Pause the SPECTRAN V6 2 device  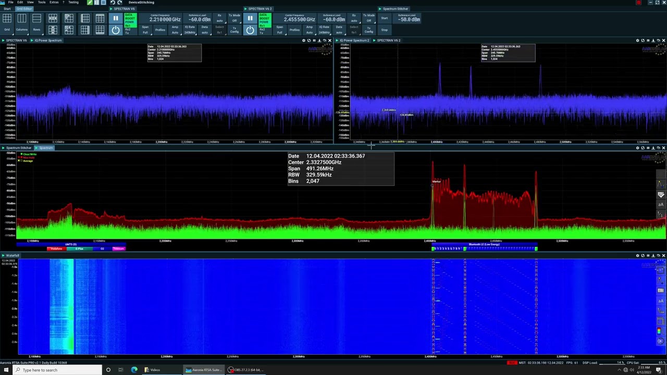point(250,19)
